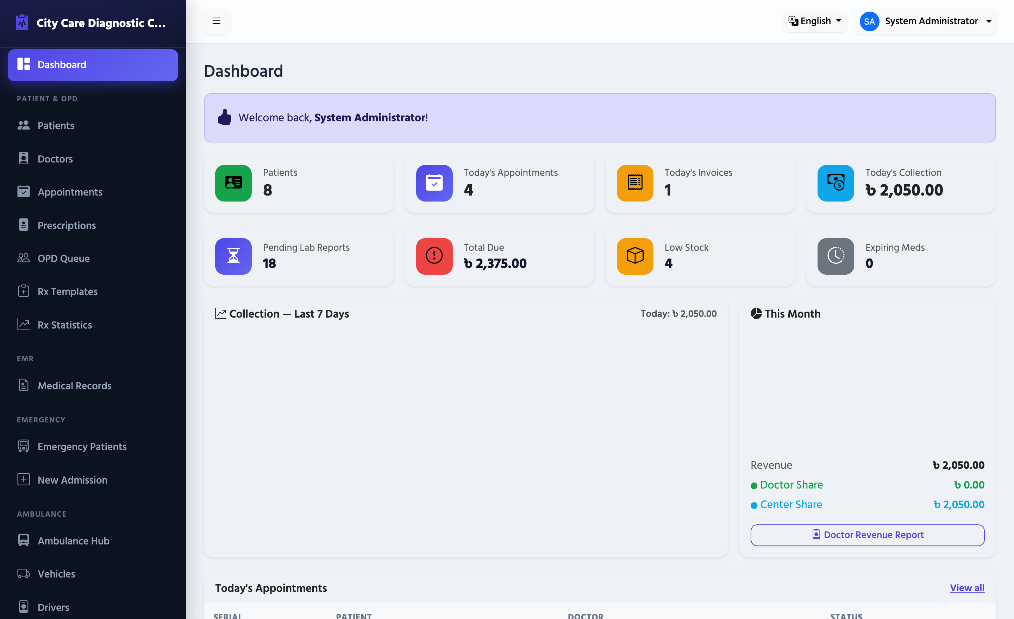Click the Today's Invoices count 1
Viewport: 1014px width, 619px height.
tap(668, 190)
